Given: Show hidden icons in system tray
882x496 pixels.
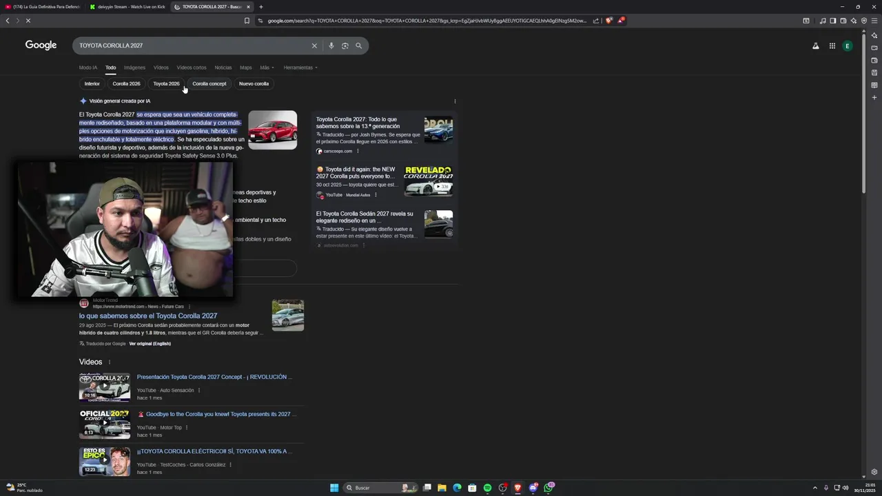Looking at the screenshot, I should (815, 488).
